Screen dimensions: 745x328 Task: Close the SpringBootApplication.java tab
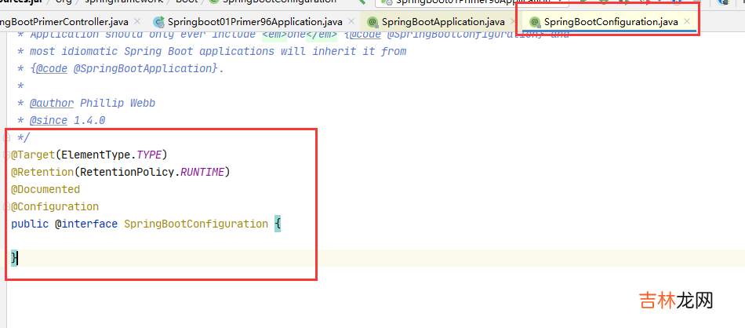tap(514, 22)
